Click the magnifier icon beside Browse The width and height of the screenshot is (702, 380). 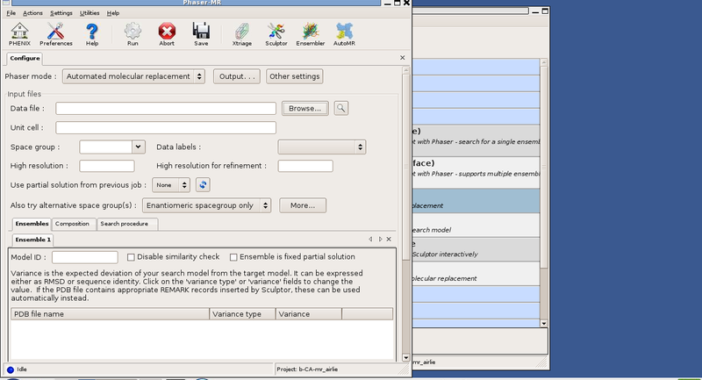pyautogui.click(x=340, y=108)
